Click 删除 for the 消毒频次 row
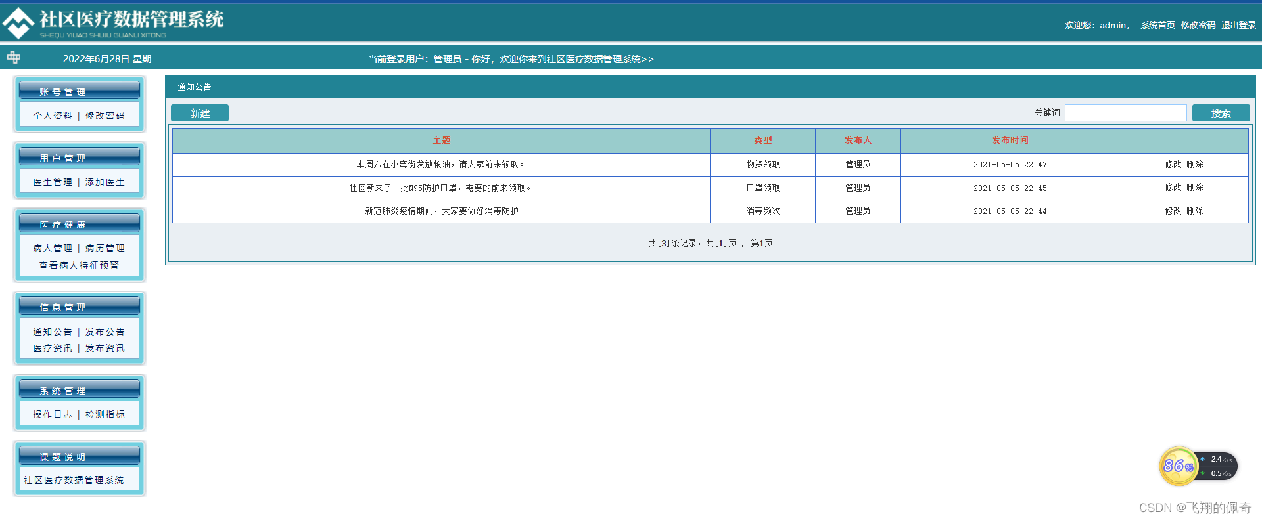The image size is (1262, 520). pyautogui.click(x=1195, y=211)
